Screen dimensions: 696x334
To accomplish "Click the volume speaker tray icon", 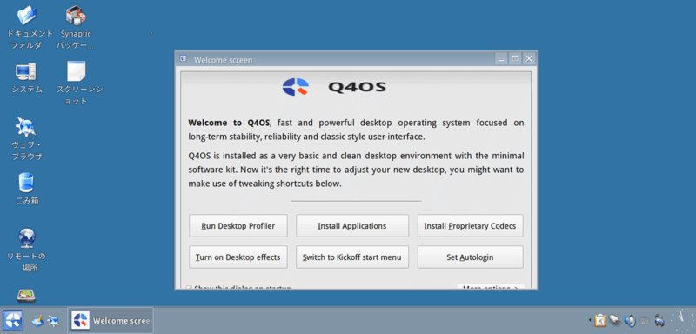I will click(x=629, y=320).
